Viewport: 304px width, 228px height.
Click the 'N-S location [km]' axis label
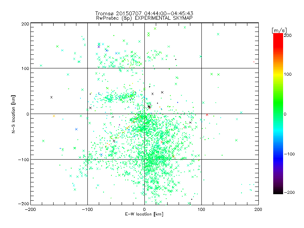coord(13,114)
